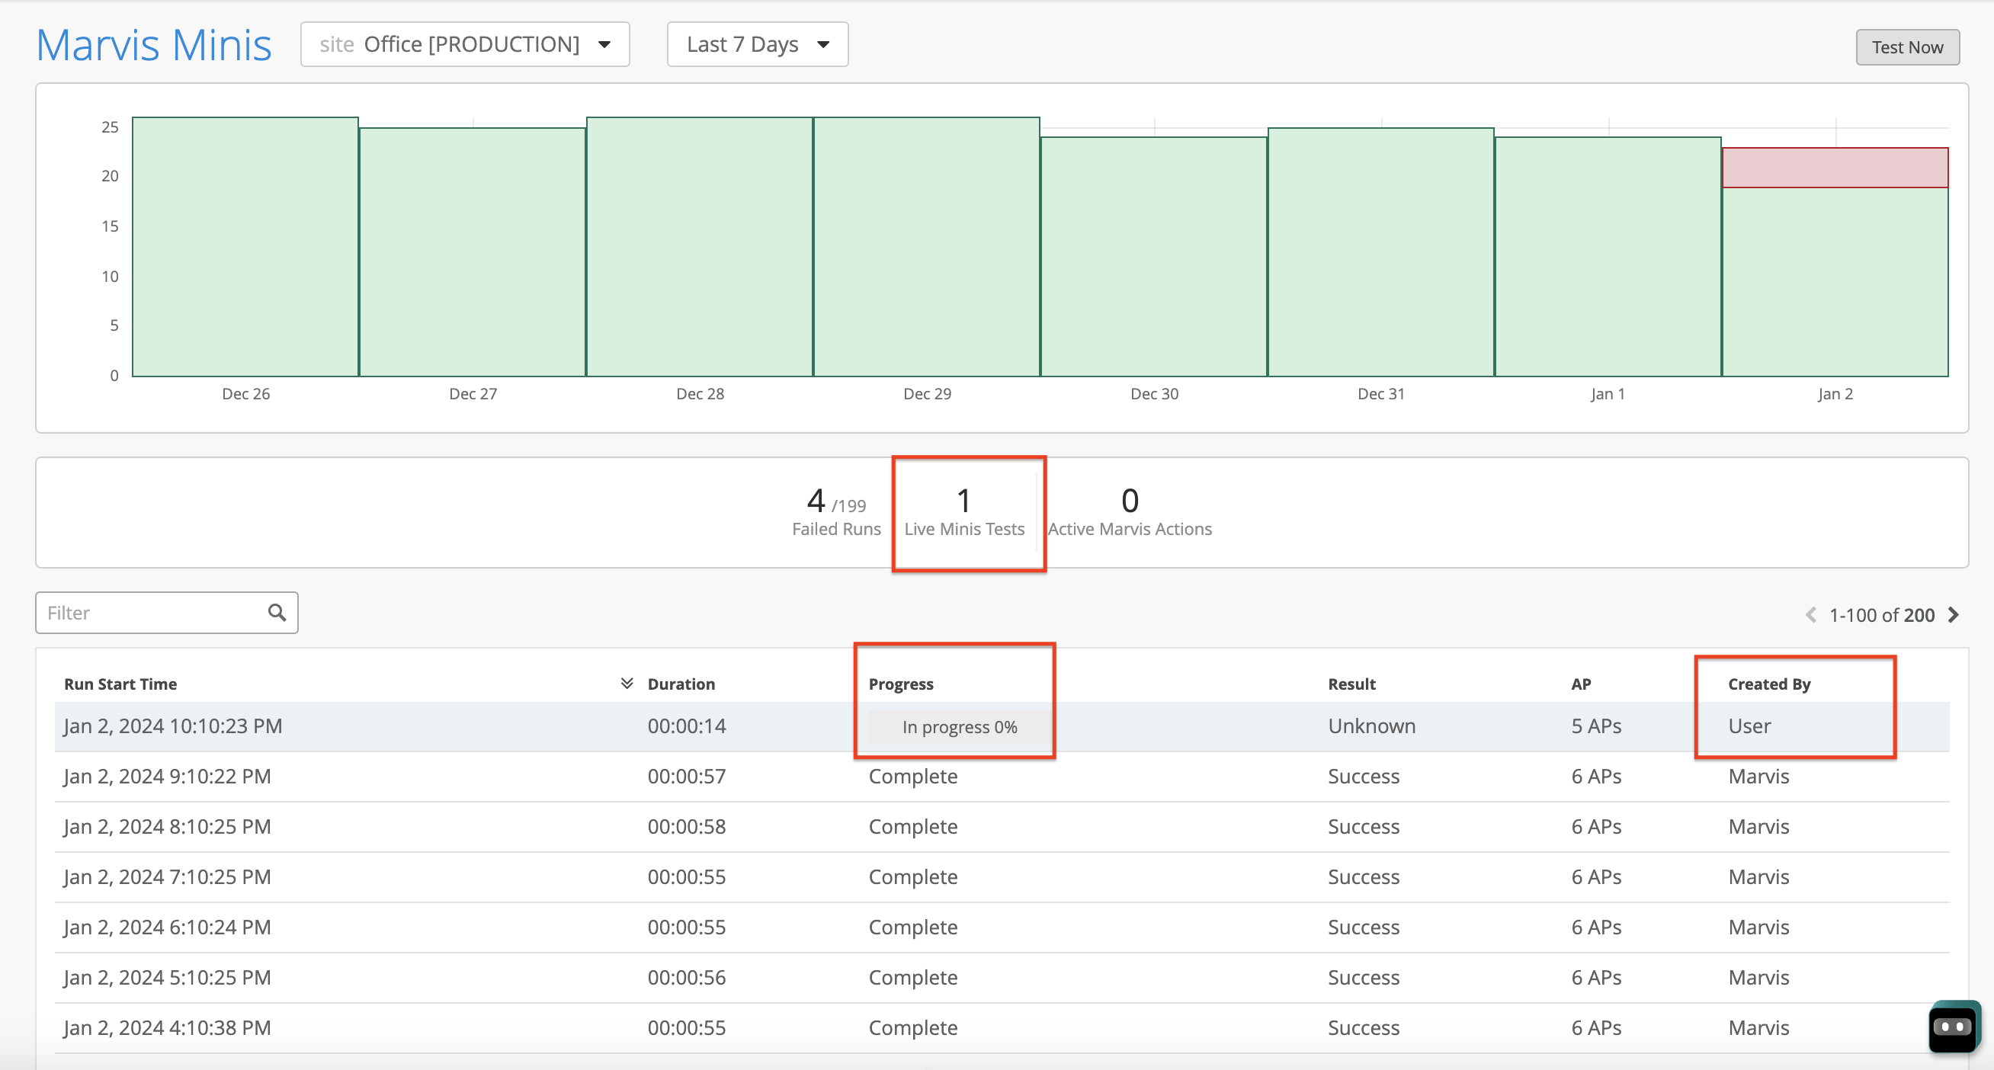Click the Active Marvis Actions counter
This screenshot has height=1070, width=1994.
[1130, 512]
